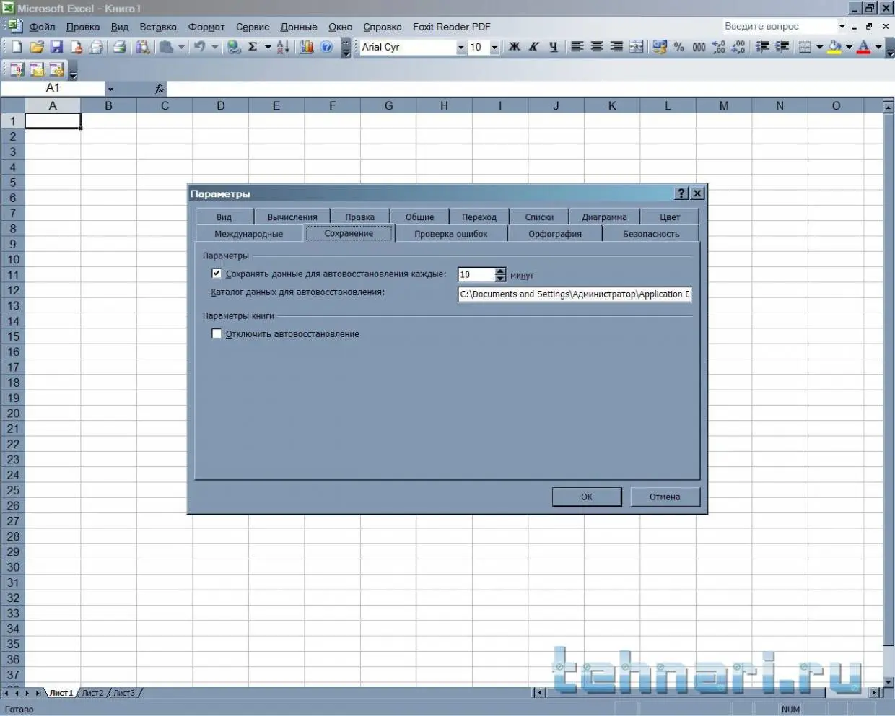
Task: Click the fx insert function button
Action: point(160,89)
